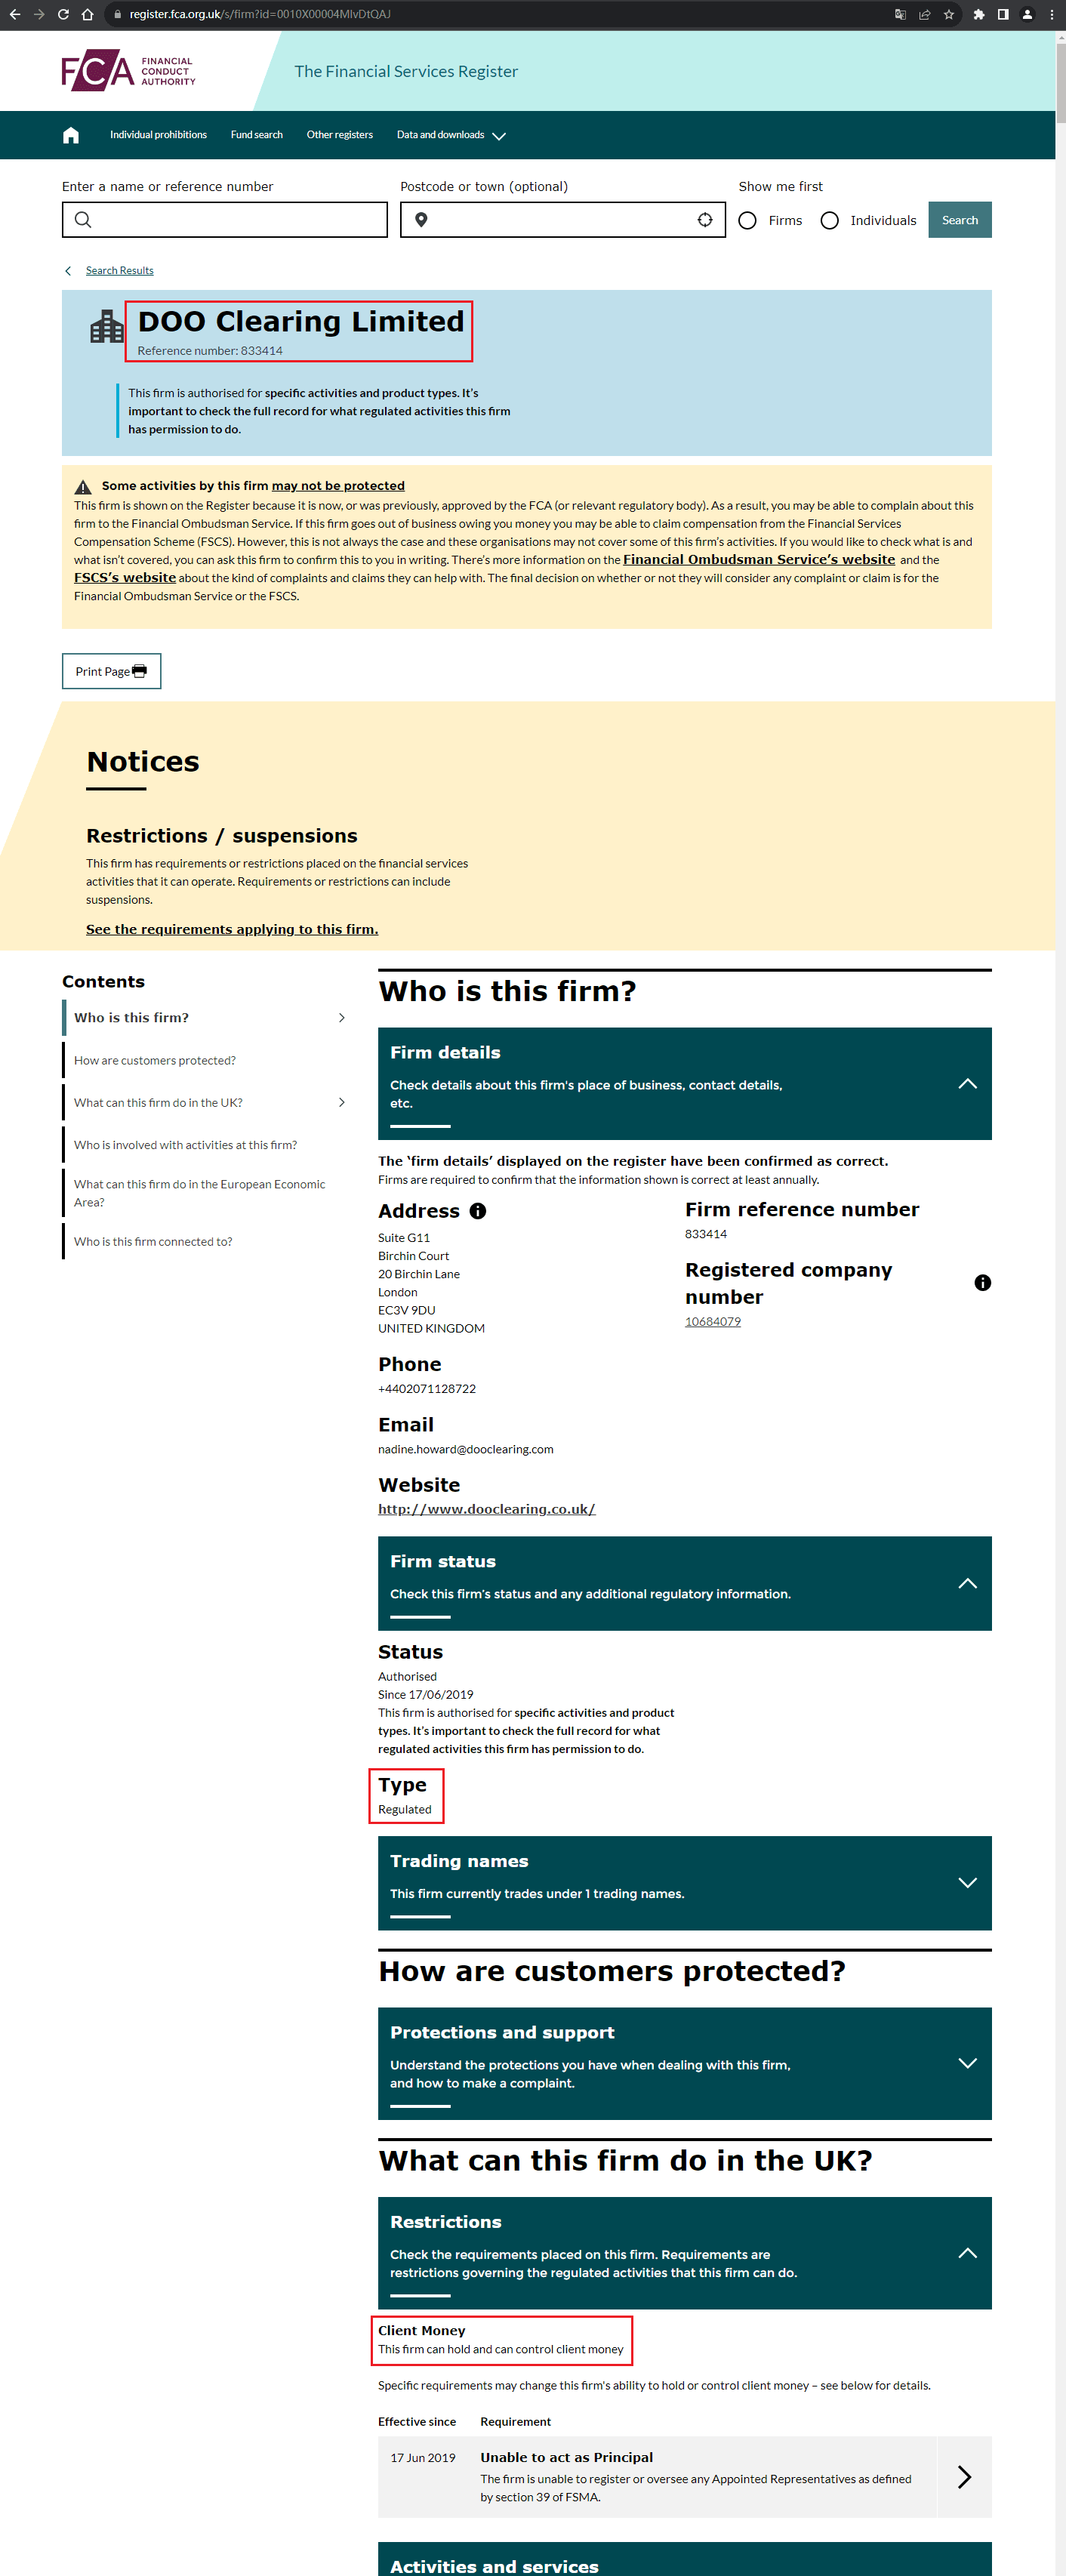Click Registered company number info icon
This screenshot has width=1066, height=2576.
tap(982, 1283)
